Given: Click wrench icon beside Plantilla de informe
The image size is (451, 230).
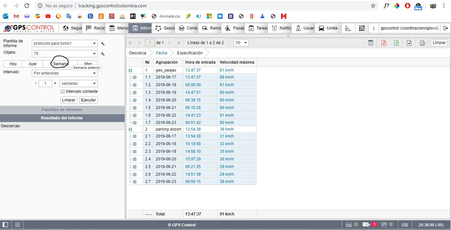Looking at the screenshot, I should (103, 43).
